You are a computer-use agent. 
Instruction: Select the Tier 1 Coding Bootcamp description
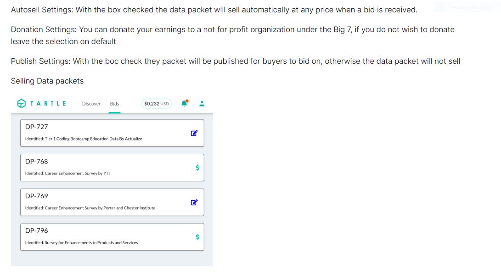(x=84, y=139)
